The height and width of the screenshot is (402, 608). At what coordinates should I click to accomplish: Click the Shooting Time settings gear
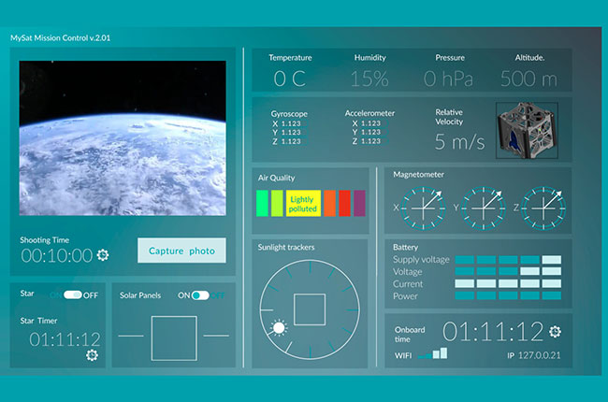pyautogui.click(x=103, y=255)
